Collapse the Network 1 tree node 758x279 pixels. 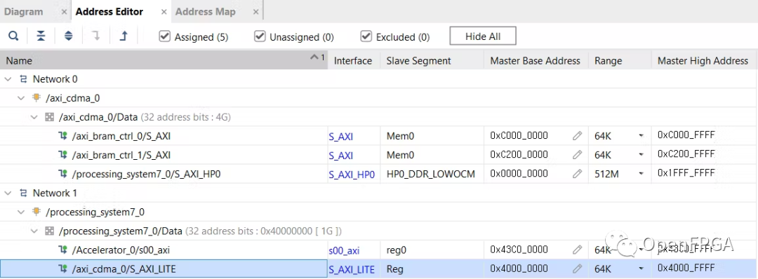pos(8,193)
